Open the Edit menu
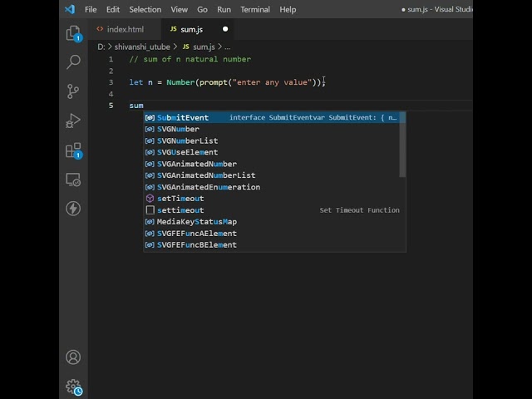Viewport: 532px width, 399px height. pyautogui.click(x=113, y=9)
